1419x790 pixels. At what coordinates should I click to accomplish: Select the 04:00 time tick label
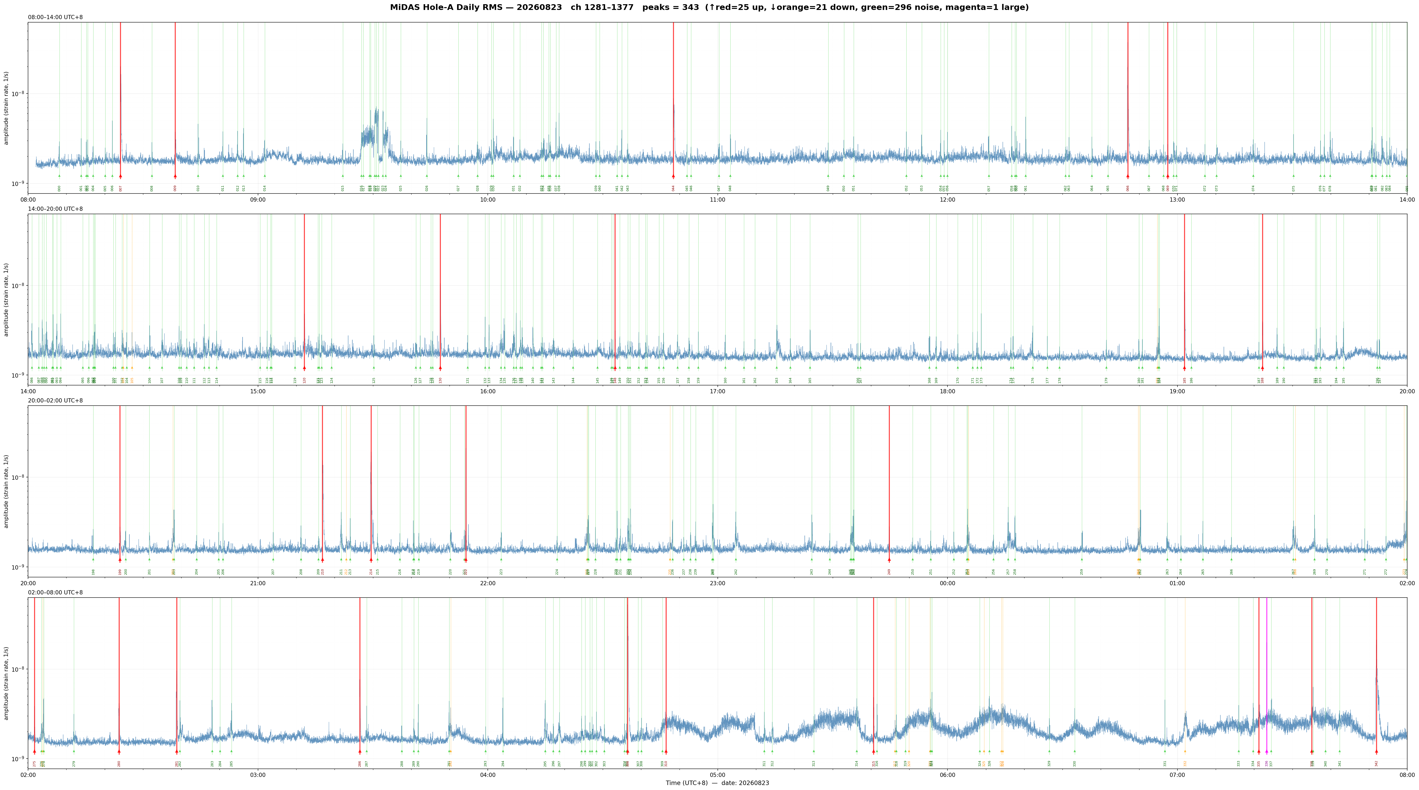coord(487,775)
